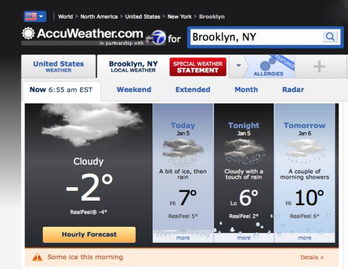Screen dimensions: 348x269
Task: Click more under the Tonight forecast
Action: point(244,238)
